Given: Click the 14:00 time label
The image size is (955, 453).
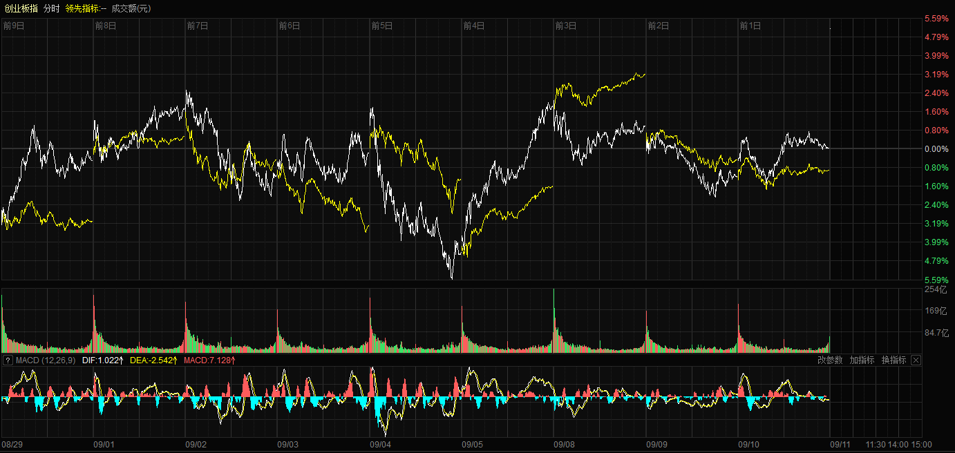Looking at the screenshot, I should pyautogui.click(x=898, y=445).
